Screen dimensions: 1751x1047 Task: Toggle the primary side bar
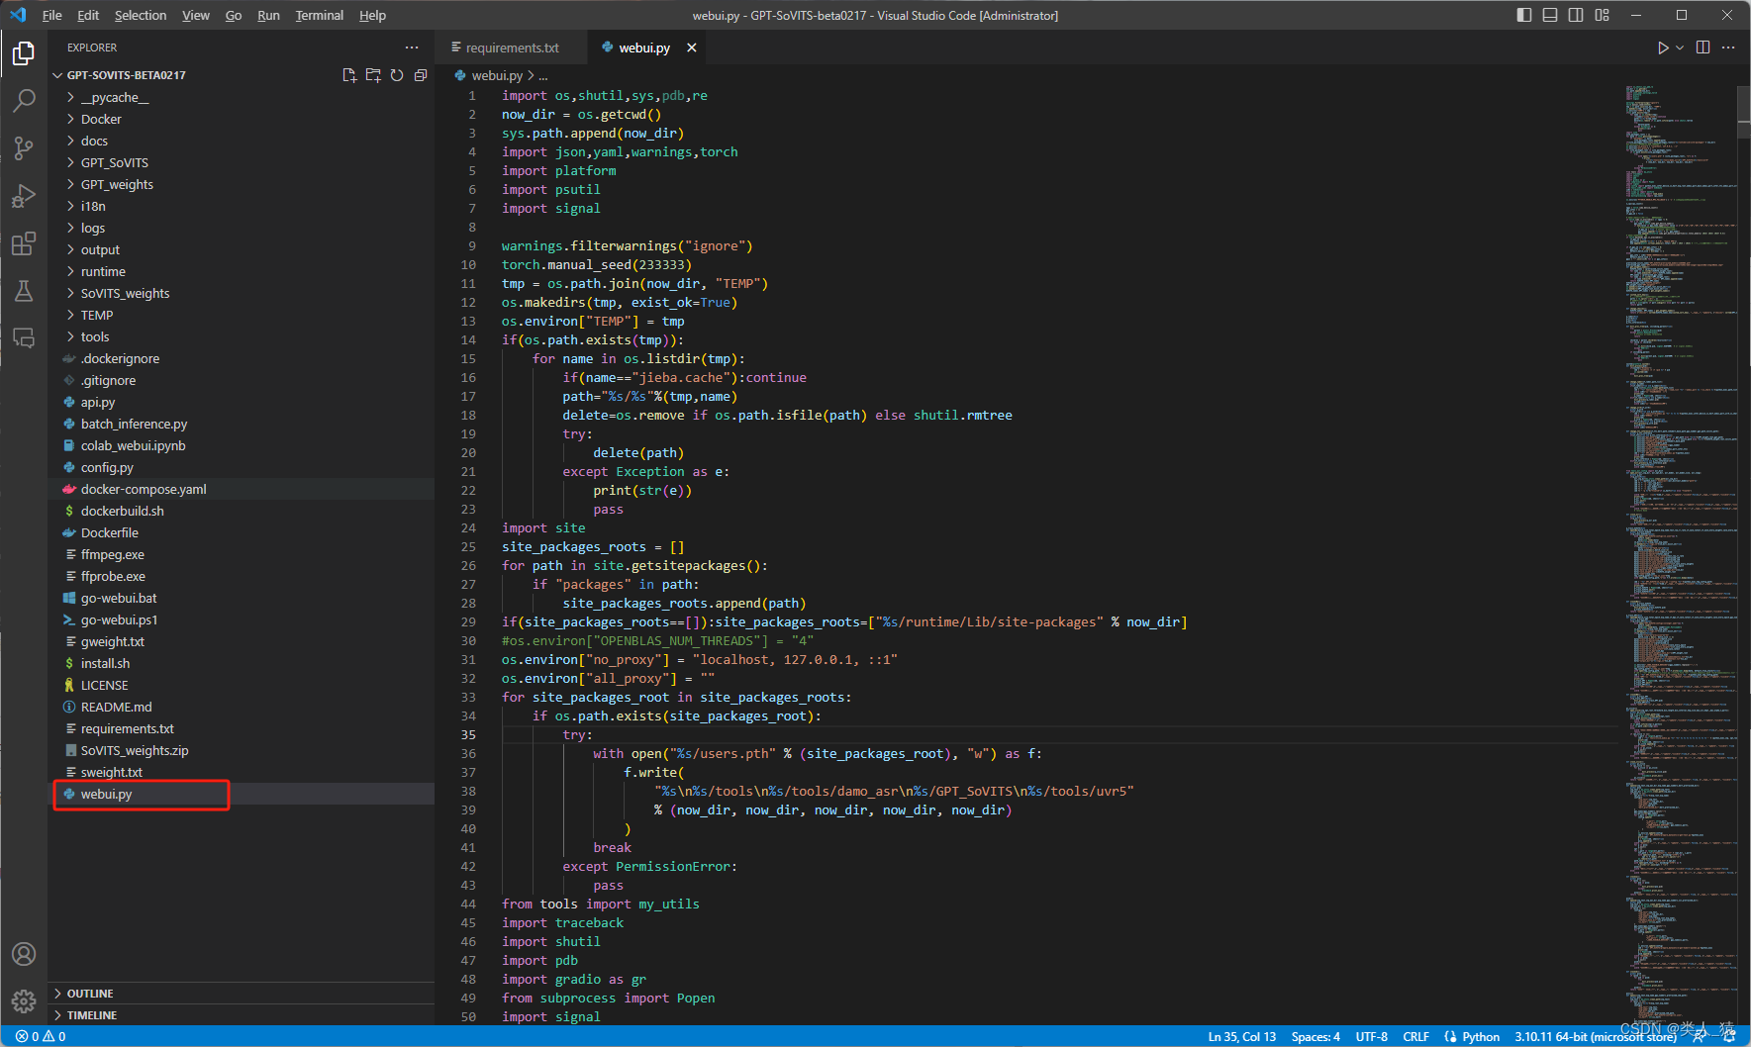[x=1524, y=15]
